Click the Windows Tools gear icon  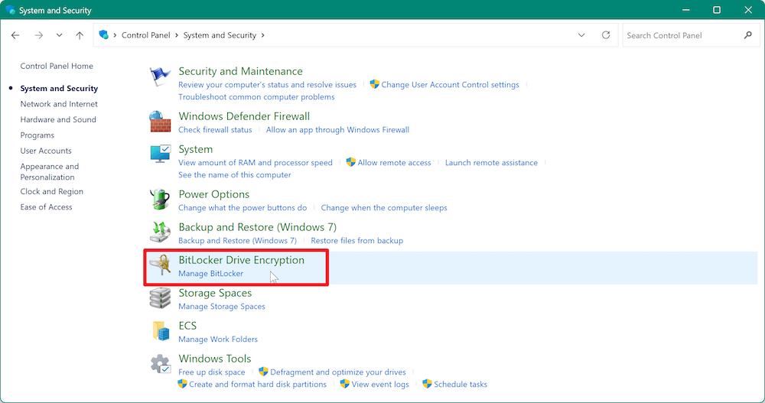point(161,364)
